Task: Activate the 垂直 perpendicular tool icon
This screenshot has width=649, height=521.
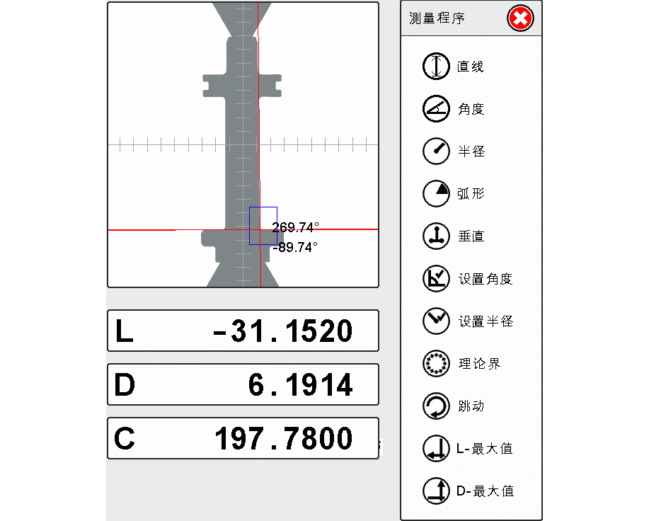Action: (436, 236)
